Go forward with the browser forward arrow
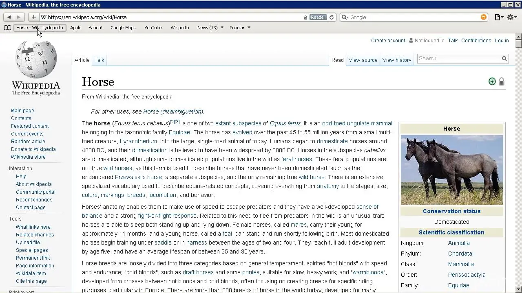The height and width of the screenshot is (293, 522). click(x=19, y=17)
